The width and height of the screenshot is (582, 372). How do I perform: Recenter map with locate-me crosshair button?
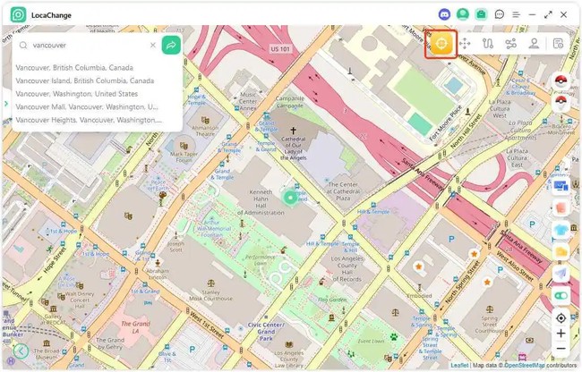pos(561,318)
